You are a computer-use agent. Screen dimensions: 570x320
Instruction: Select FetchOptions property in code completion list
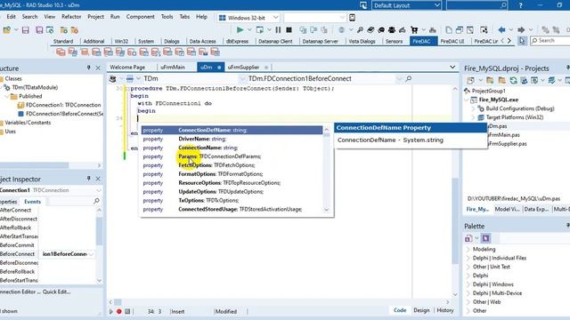tap(232, 165)
